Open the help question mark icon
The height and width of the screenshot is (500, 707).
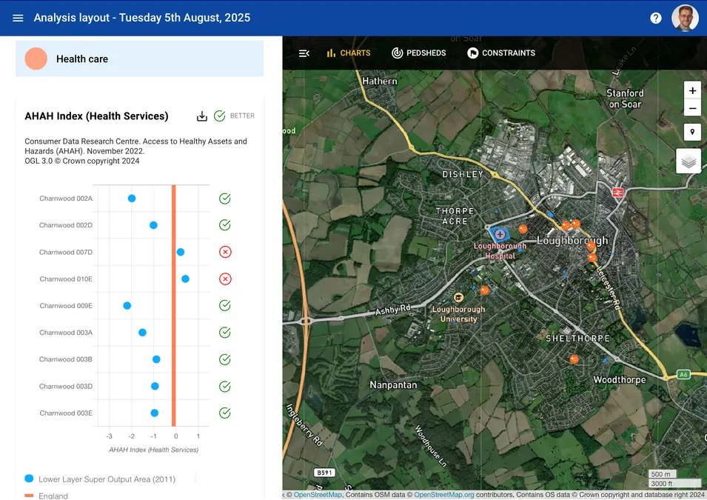pyautogui.click(x=656, y=18)
